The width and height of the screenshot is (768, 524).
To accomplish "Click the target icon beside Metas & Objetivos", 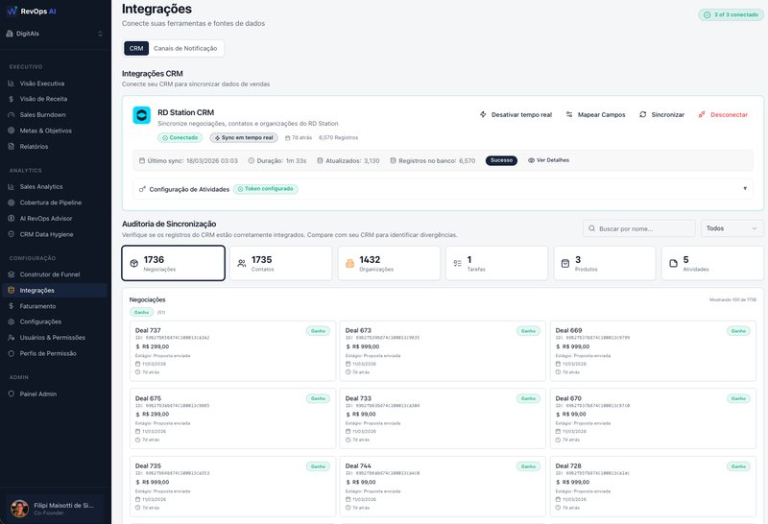I will click(x=12, y=131).
